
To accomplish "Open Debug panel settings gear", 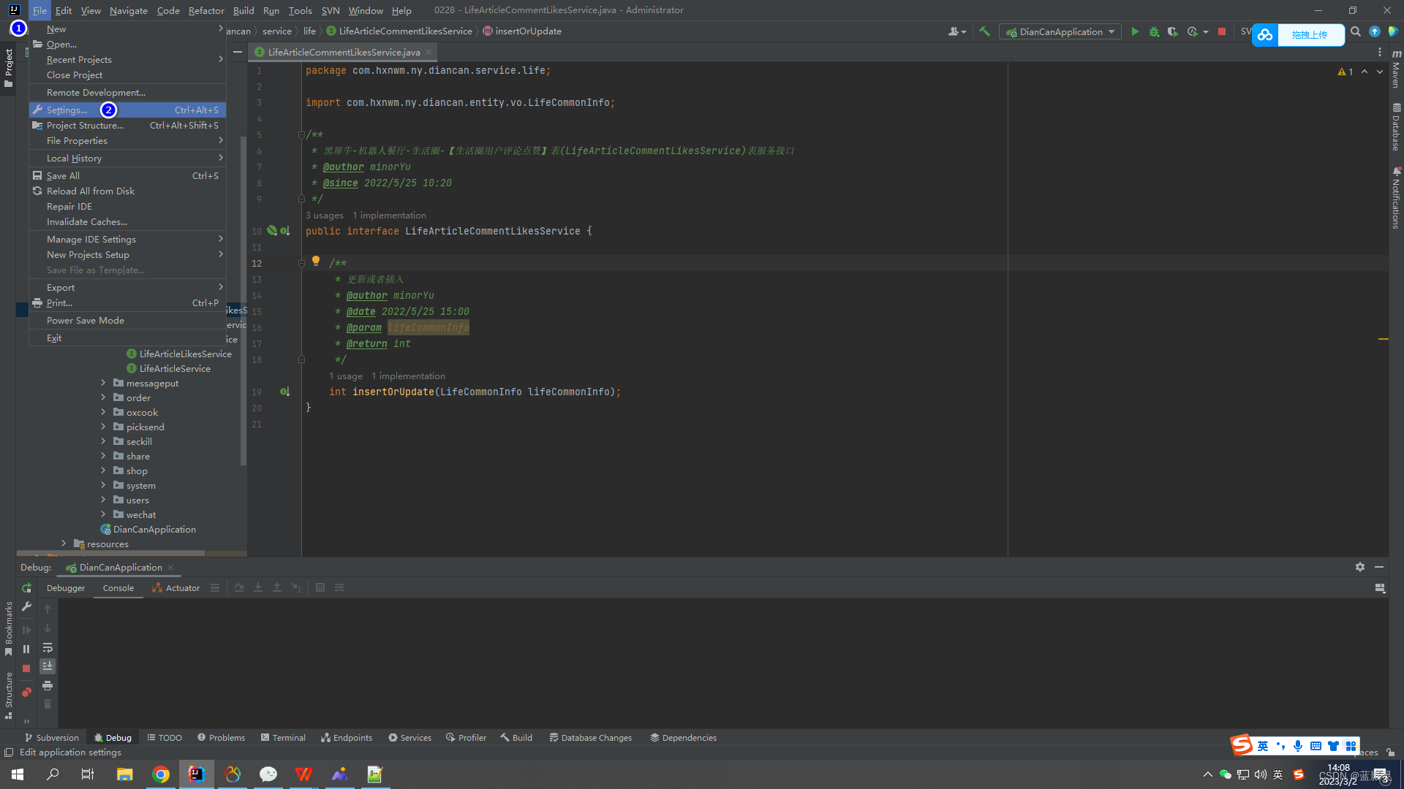I will pos(1359,567).
